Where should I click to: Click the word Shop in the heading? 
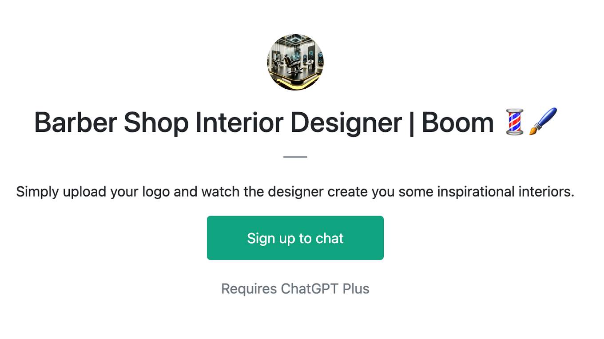[x=156, y=123]
